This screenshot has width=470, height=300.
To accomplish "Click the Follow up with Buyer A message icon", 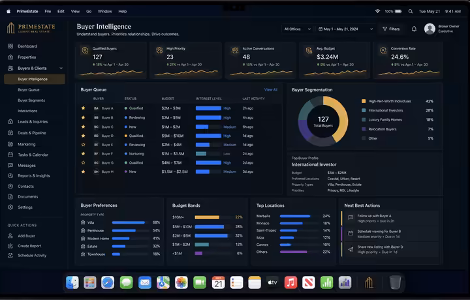I will click(351, 218).
